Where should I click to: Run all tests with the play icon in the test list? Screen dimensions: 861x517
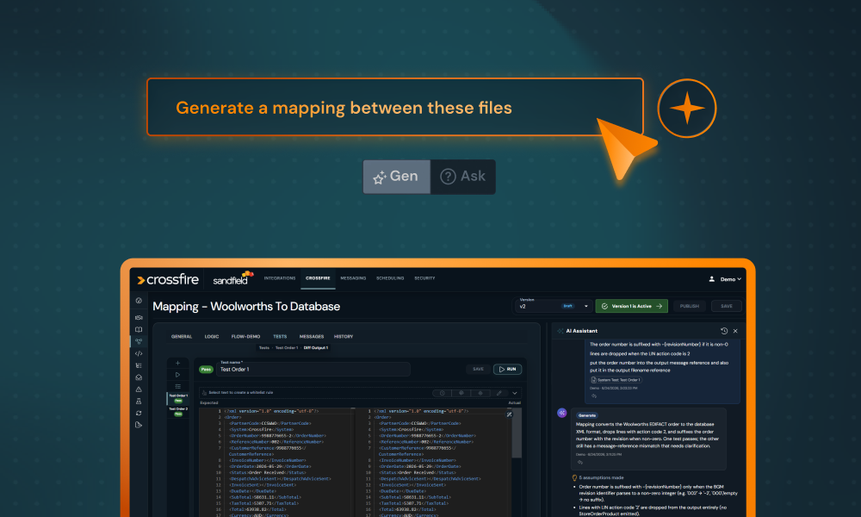(x=178, y=375)
